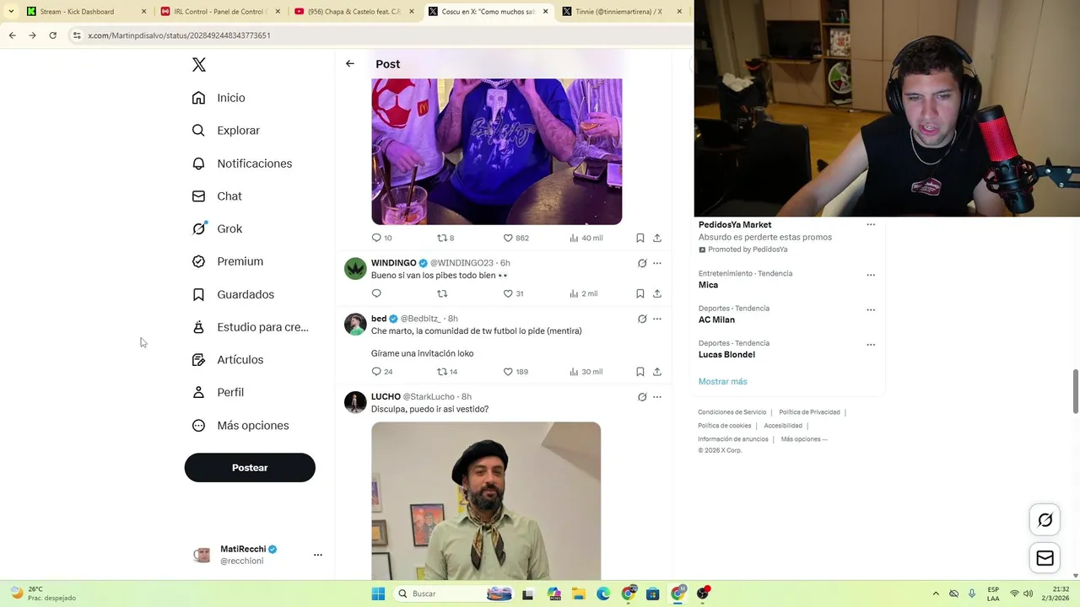Viewport: 1080px width, 607px height.
Task: Open Condiciones de Servicio link
Action: click(x=732, y=412)
